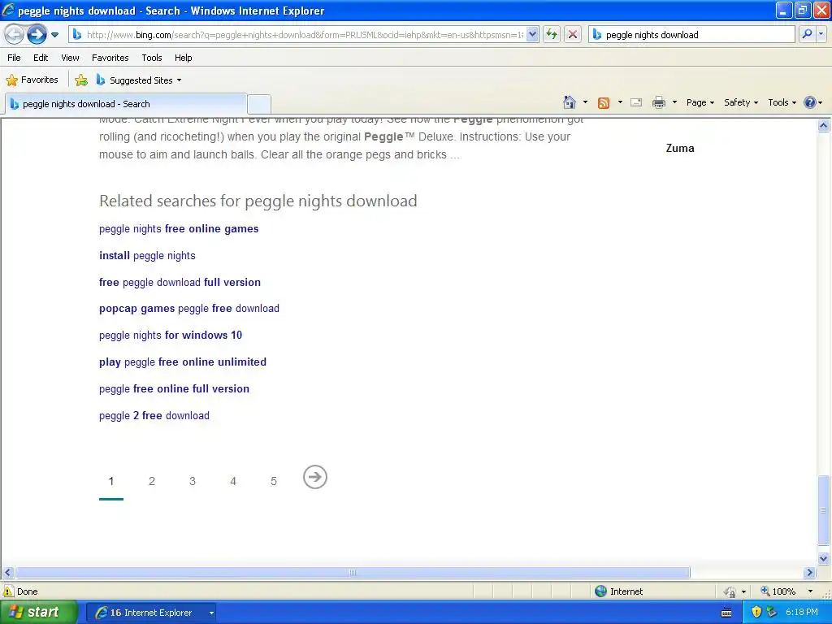Click the Bing search box in toolbar
The image size is (832, 624).
[x=691, y=35]
